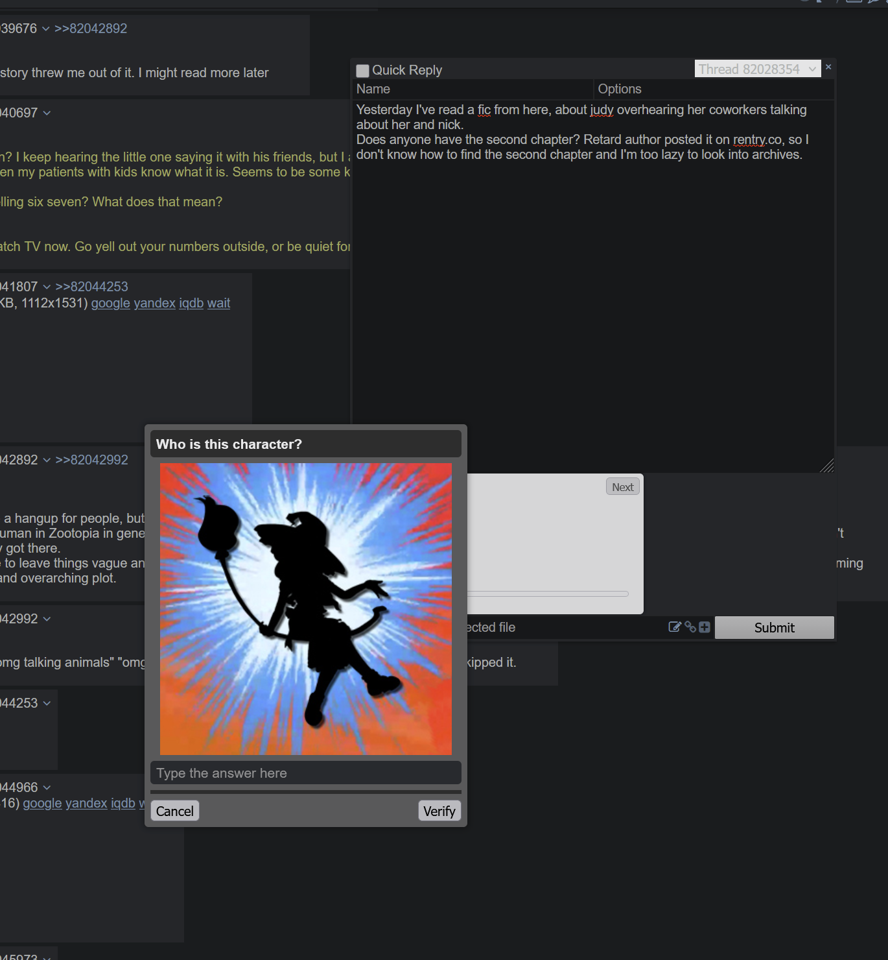Focus the Options field in Quick Reply
Screen dimensions: 888x960
[x=714, y=89]
